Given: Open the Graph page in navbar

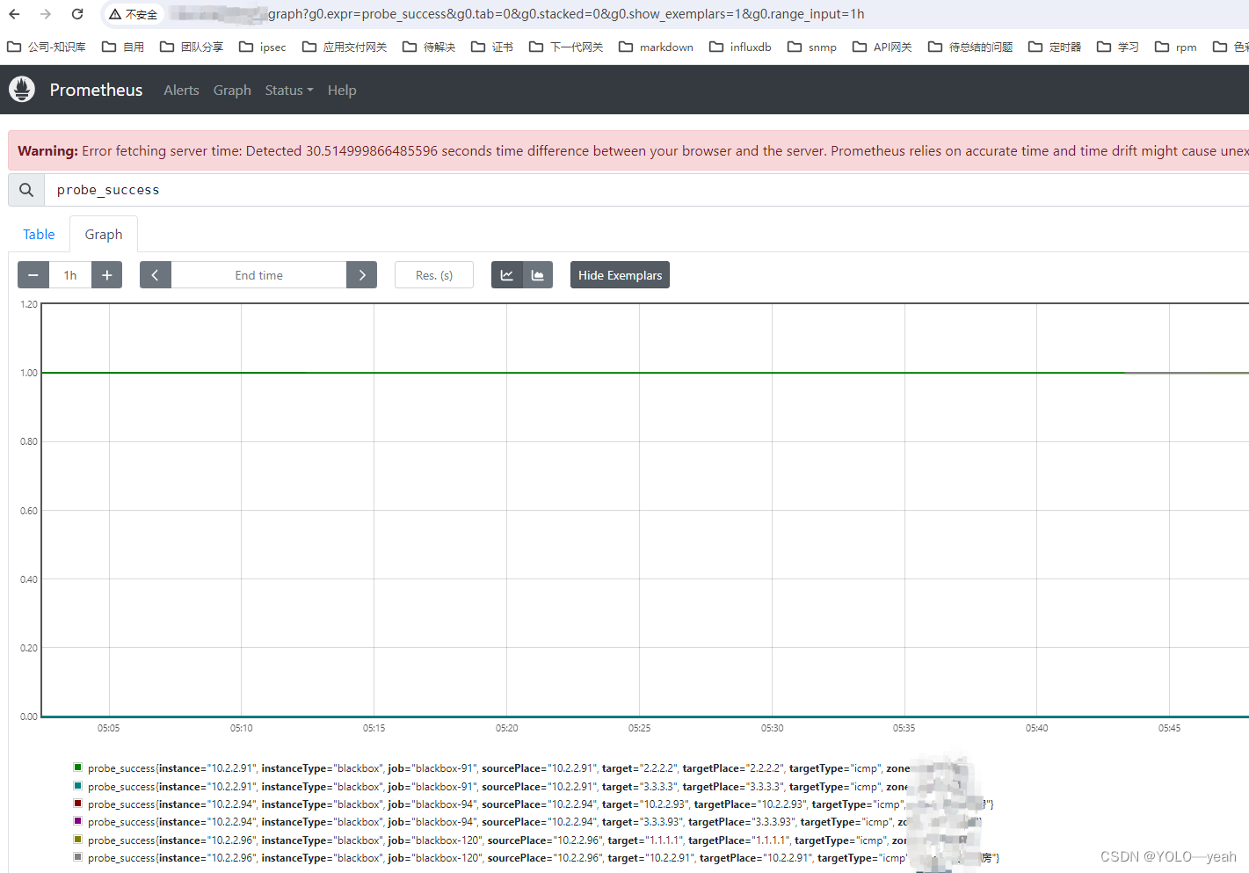Looking at the screenshot, I should point(232,90).
